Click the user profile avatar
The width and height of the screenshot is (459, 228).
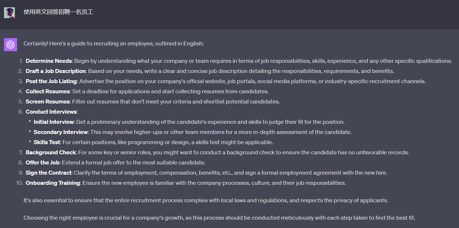(x=9, y=13)
